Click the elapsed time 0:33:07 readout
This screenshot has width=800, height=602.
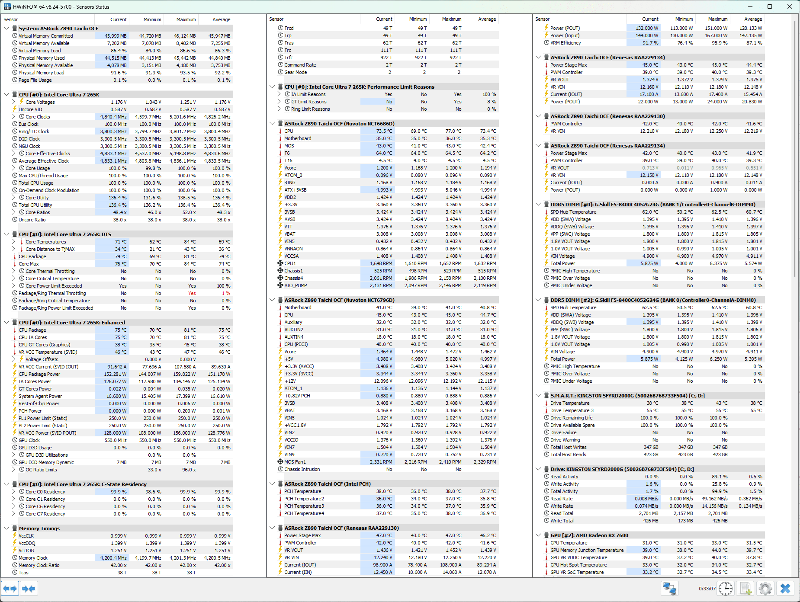tap(707, 589)
